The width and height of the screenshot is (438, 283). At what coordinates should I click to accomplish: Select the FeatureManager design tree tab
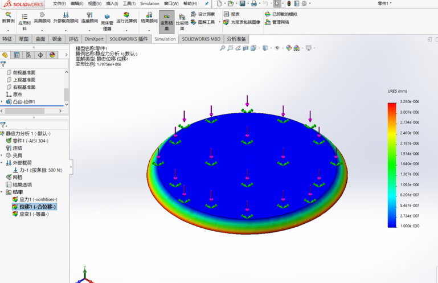tap(5, 55)
